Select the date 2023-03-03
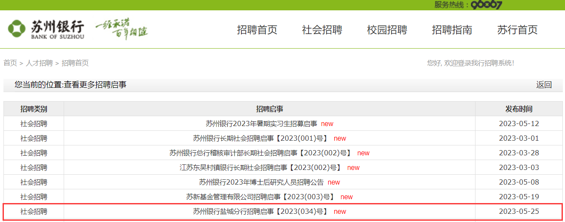The image size is (565, 222). pyautogui.click(x=519, y=167)
